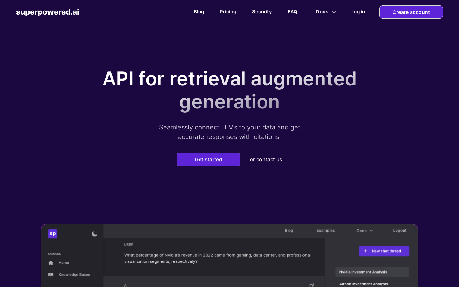
Task: Click the plus icon on New chat thread
Action: click(366, 251)
